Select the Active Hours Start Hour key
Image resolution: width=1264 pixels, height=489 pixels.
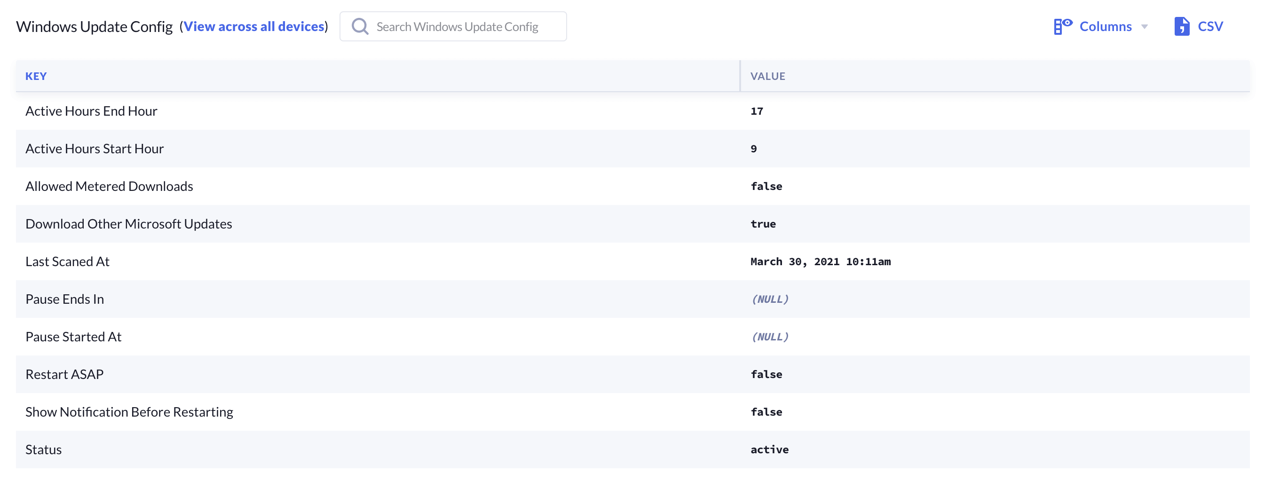tap(94, 149)
